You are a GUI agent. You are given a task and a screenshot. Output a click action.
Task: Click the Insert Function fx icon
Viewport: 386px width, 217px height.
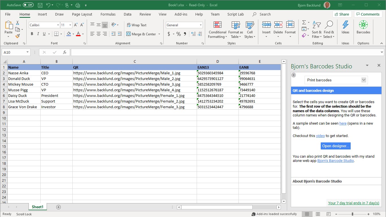tap(65, 52)
